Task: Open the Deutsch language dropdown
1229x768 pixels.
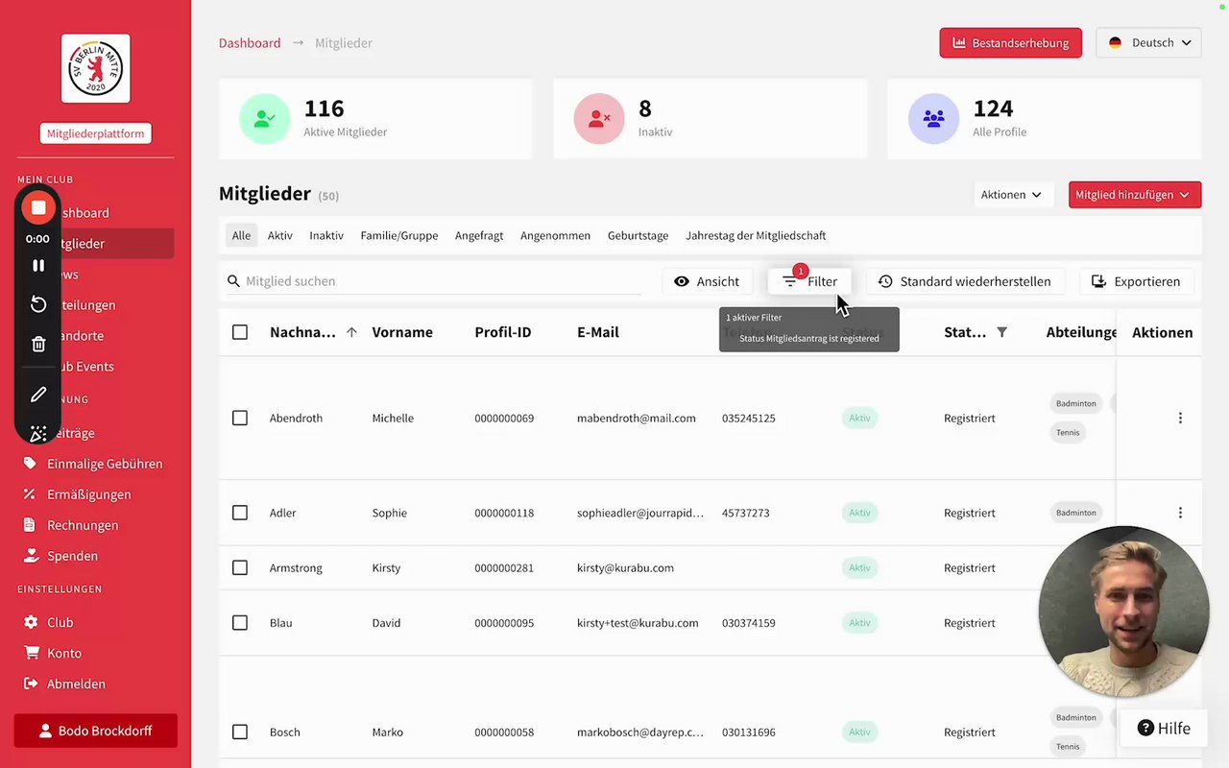Action: (x=1148, y=42)
